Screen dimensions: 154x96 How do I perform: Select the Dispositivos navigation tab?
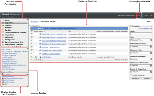(14, 23)
